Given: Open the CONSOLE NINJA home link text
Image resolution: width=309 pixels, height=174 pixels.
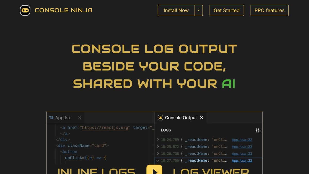Looking at the screenshot, I should tap(63, 11).
